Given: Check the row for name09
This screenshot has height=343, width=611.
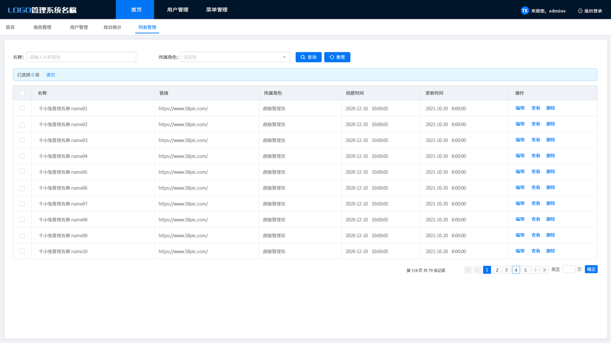Looking at the screenshot, I should 22,236.
